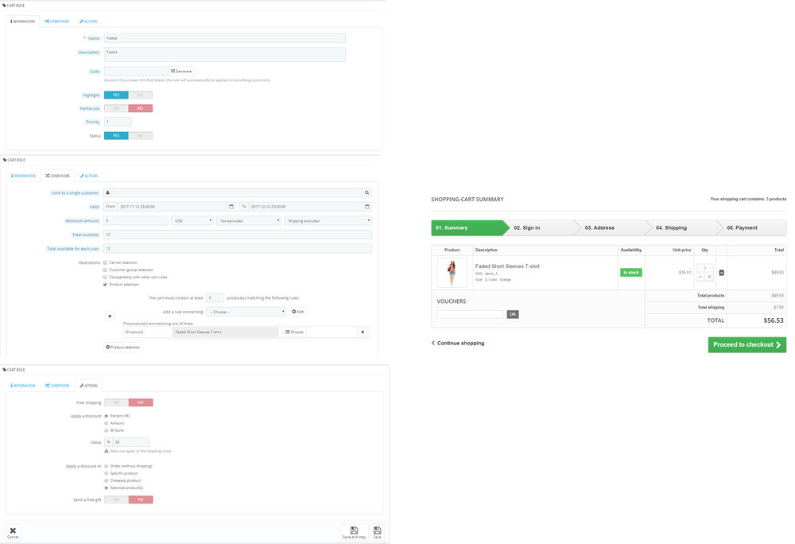Click the Save and stay disk icon
The height and width of the screenshot is (544, 795).
(354, 532)
